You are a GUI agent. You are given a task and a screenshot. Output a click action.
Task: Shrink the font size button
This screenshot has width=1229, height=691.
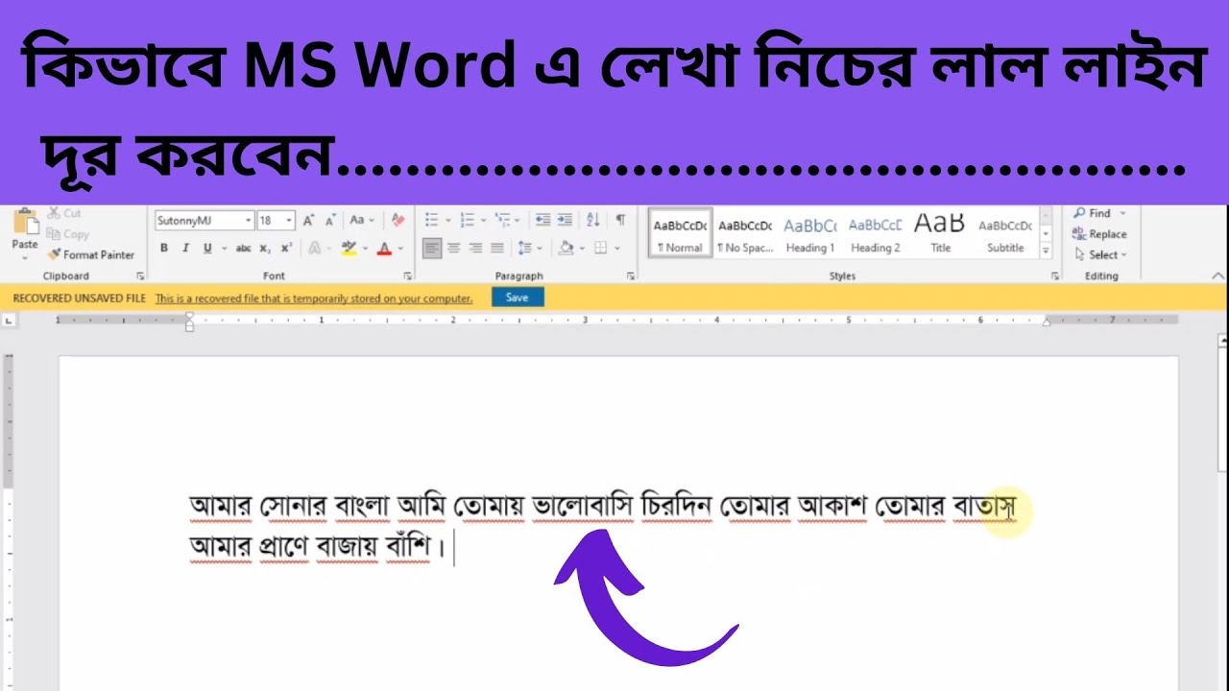pyautogui.click(x=329, y=220)
